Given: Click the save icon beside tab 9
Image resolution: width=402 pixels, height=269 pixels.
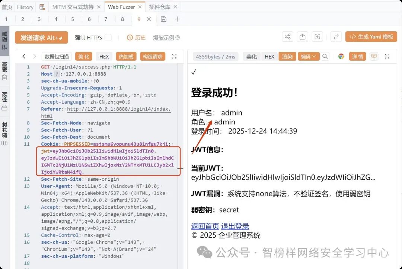Looking at the screenshot, I should (x=163, y=19).
